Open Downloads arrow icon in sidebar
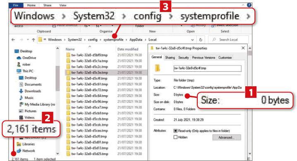Image resolution: width=297 pixels, height=161 pixels. tap(21, 91)
